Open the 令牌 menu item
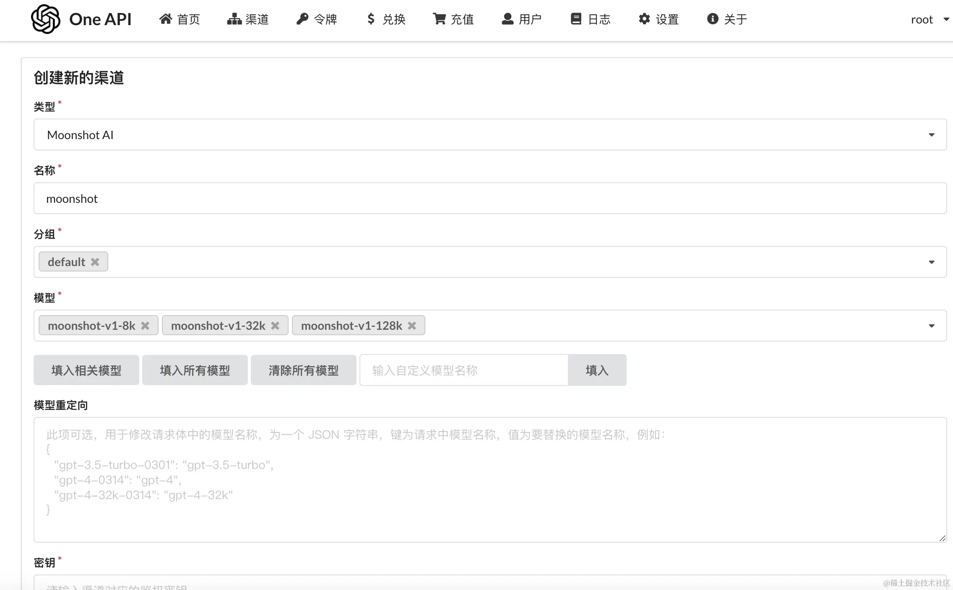The image size is (953, 590). pyautogui.click(x=317, y=19)
